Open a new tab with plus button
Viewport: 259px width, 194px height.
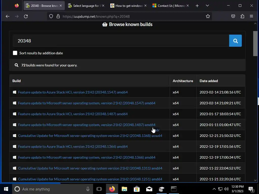pyautogui.click(x=197, y=6)
